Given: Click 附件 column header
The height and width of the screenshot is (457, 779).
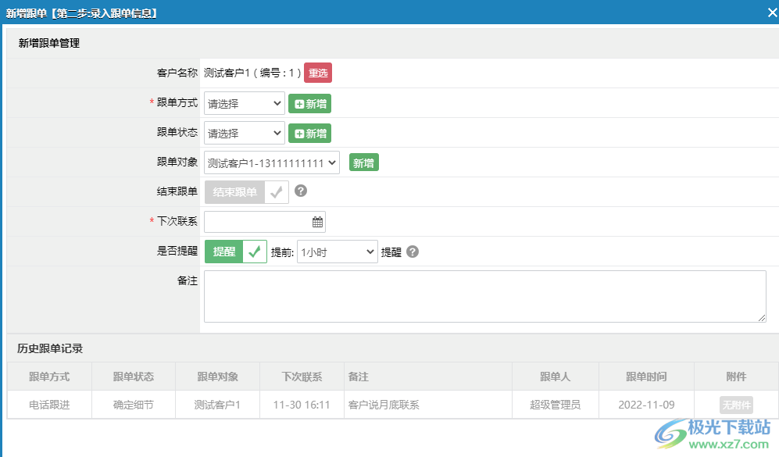Looking at the screenshot, I should tap(736, 377).
